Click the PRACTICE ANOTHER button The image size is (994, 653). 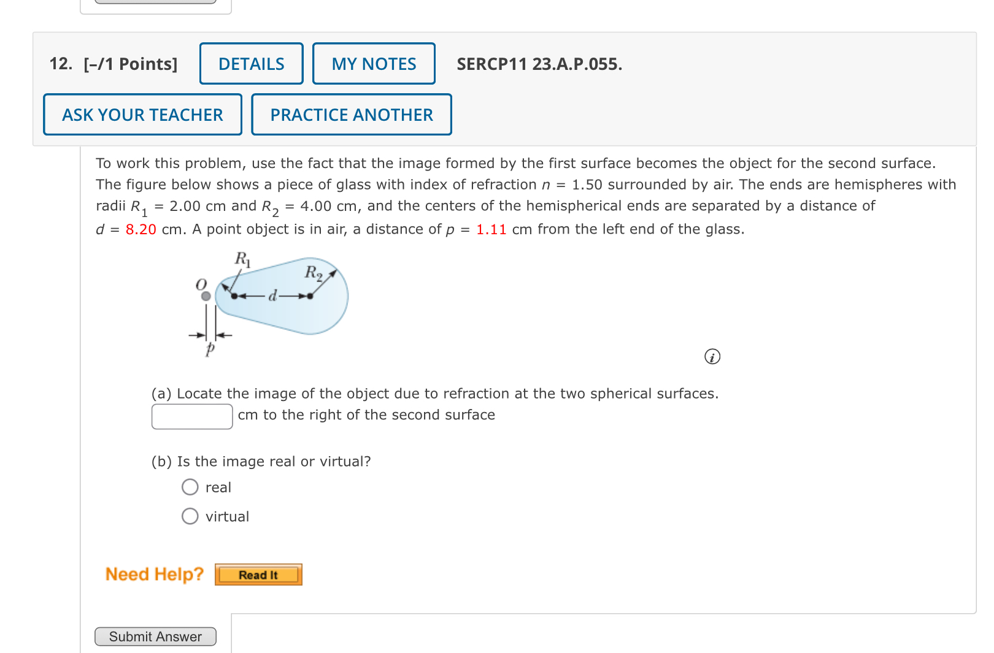click(x=351, y=115)
